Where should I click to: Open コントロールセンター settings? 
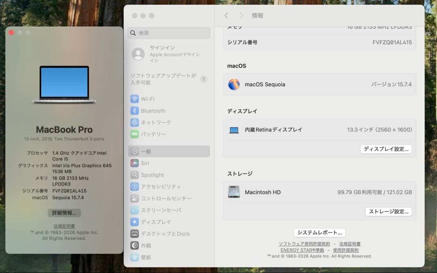click(x=161, y=198)
